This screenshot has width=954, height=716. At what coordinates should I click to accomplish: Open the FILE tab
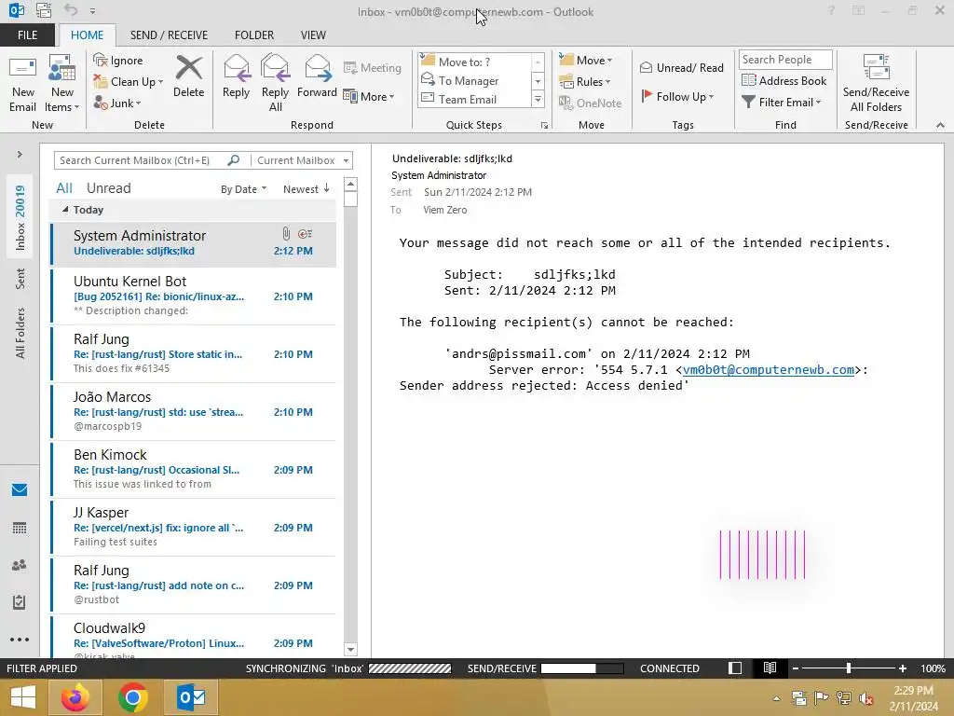[27, 35]
